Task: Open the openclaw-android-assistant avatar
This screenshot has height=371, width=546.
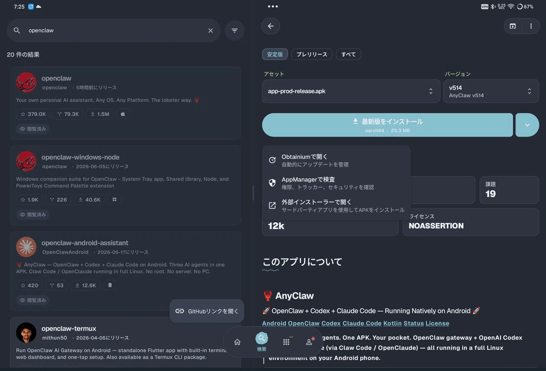Action: pyautogui.click(x=26, y=247)
